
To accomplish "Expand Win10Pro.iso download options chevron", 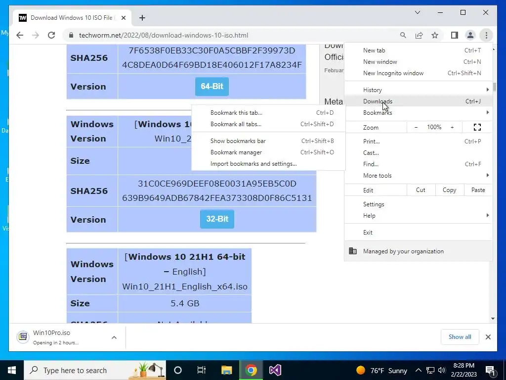I will [x=114, y=337].
